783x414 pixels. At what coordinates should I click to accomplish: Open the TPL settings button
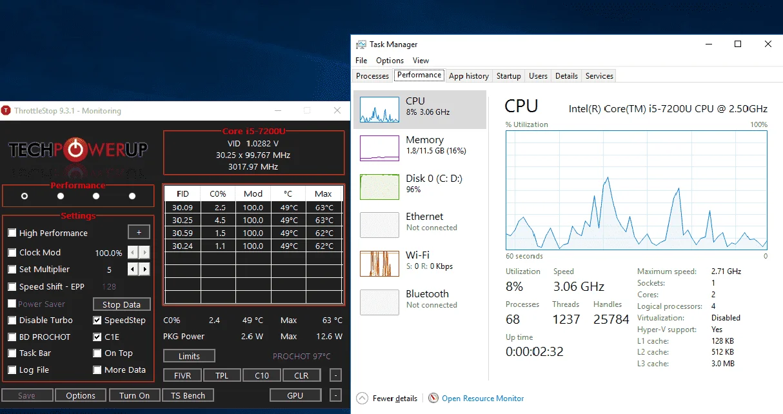pos(223,375)
